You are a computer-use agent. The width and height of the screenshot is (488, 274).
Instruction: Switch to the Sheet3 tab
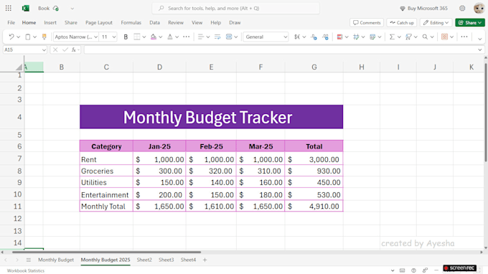(166, 260)
